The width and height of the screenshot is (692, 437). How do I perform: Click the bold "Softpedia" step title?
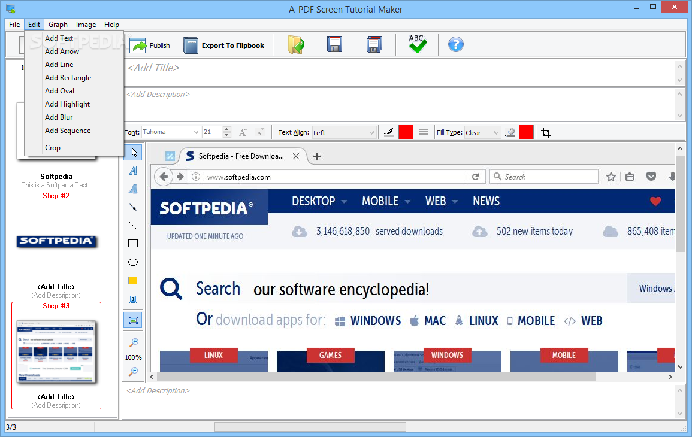(56, 177)
